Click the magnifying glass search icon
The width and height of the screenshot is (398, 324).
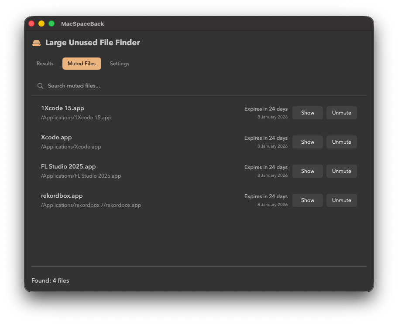pyautogui.click(x=40, y=86)
